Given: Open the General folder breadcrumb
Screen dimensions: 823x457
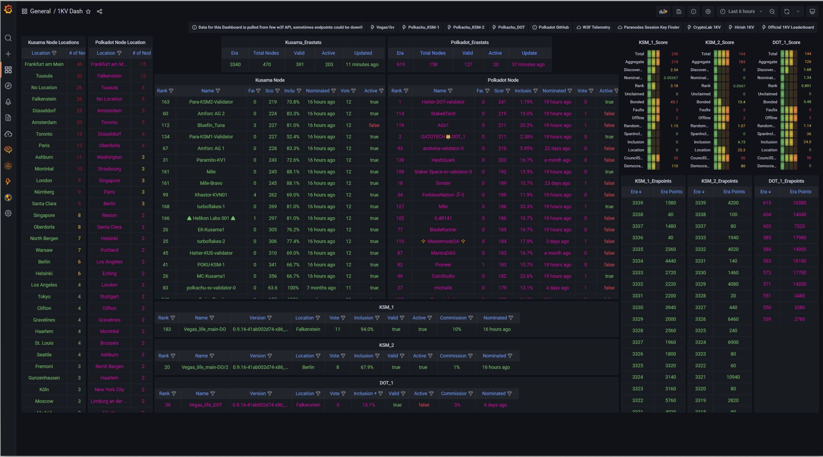Looking at the screenshot, I should [40, 11].
